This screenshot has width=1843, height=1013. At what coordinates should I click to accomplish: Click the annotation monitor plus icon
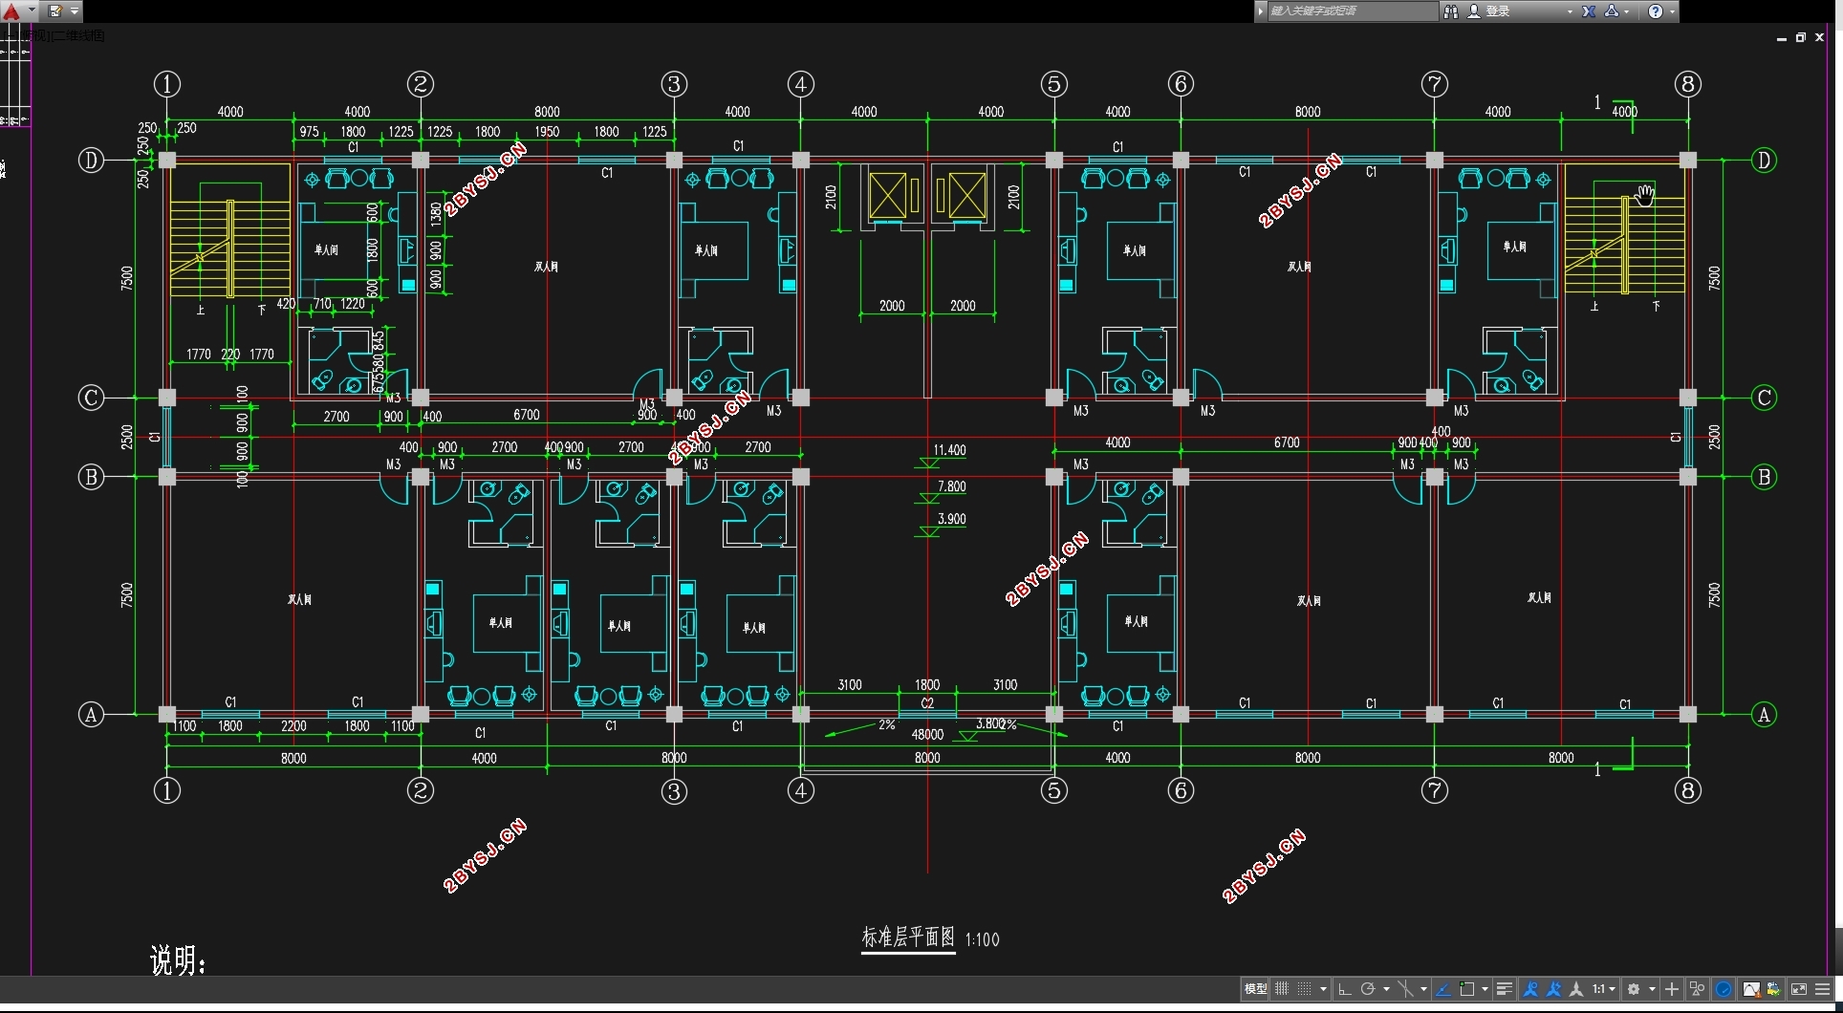click(1672, 989)
